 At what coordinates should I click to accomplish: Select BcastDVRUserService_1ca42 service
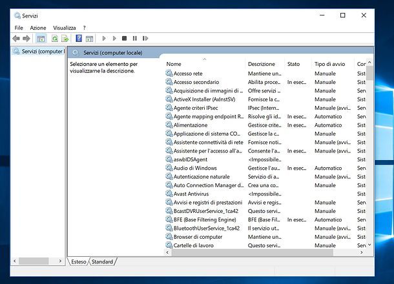[206, 211]
